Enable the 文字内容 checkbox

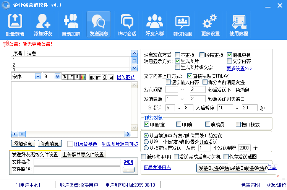229,61
